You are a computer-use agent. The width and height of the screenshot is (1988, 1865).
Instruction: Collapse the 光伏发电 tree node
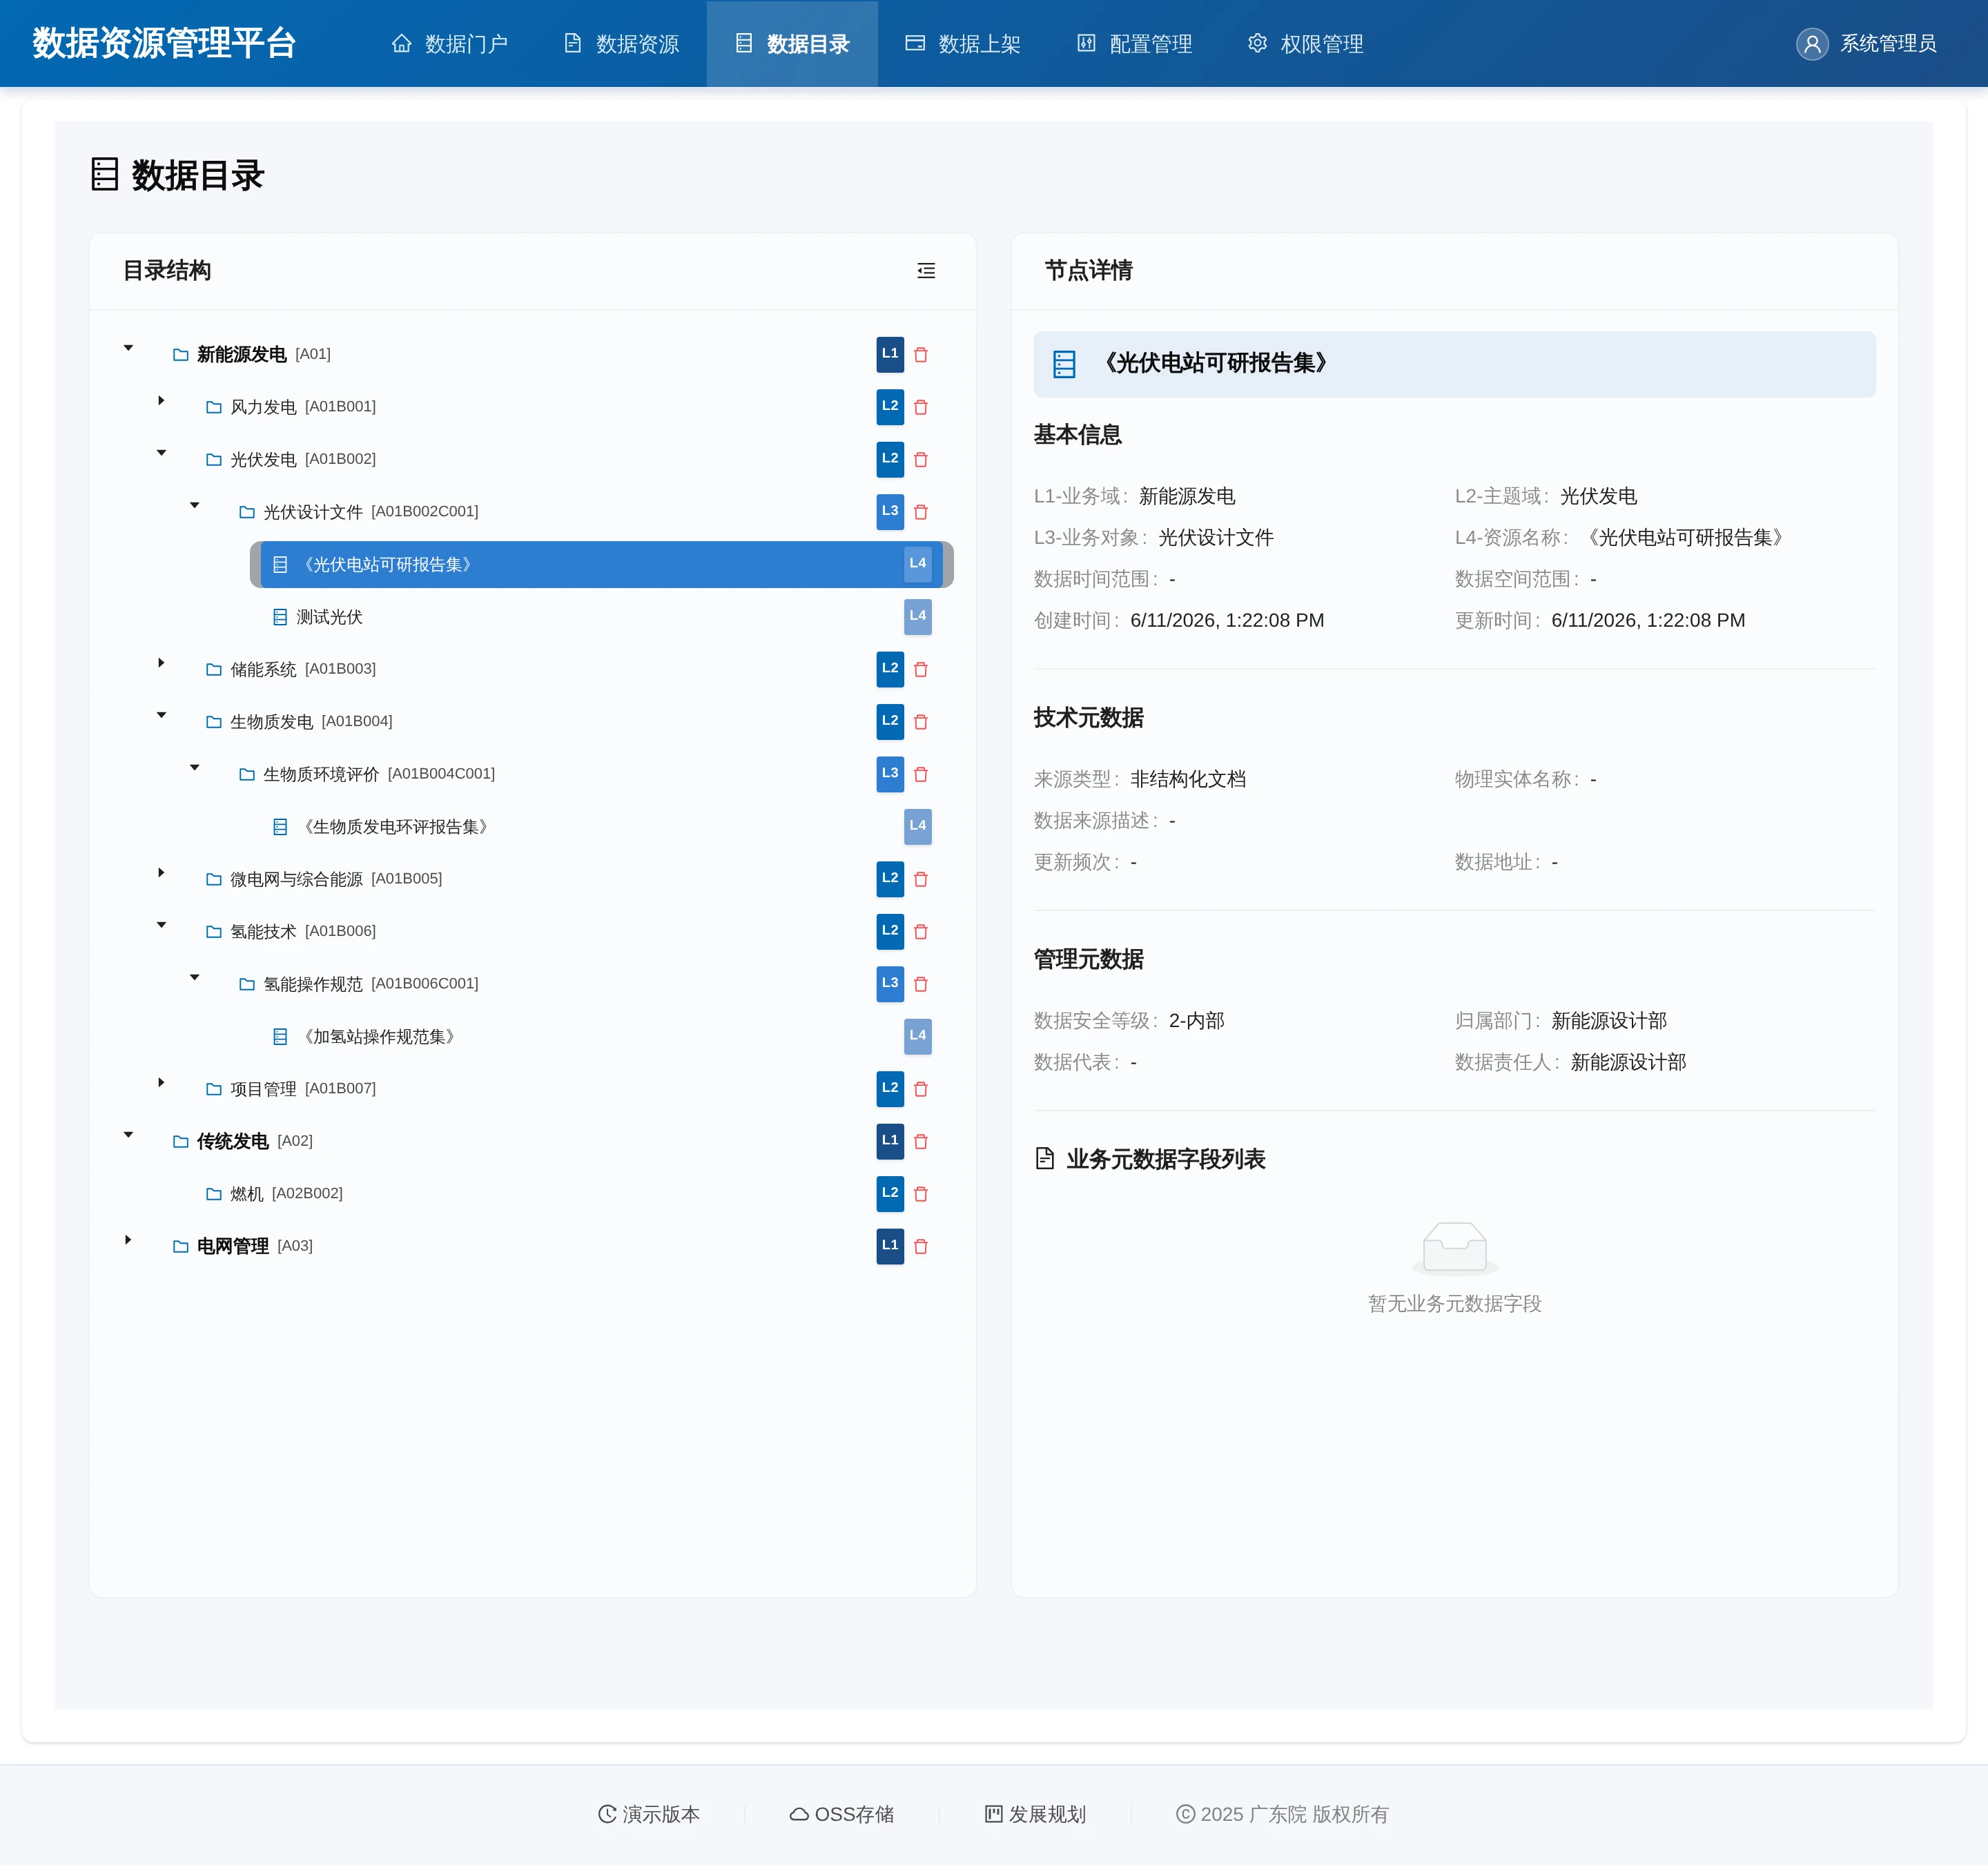point(161,453)
